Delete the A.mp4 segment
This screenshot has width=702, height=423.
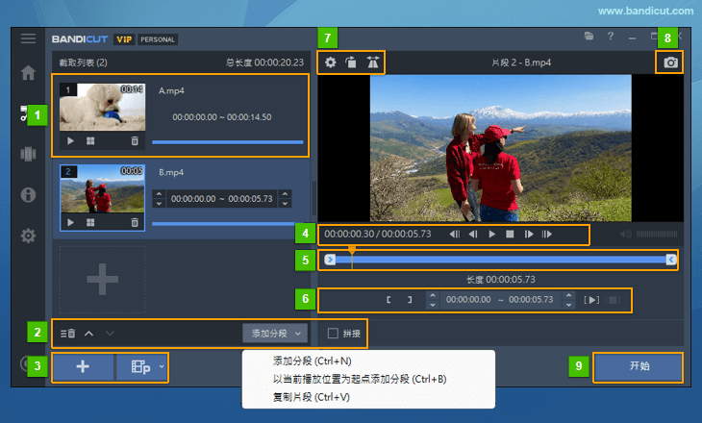click(135, 140)
